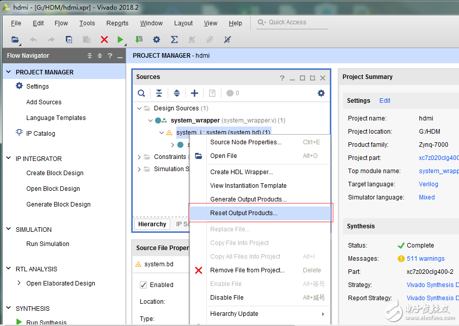Collapse the system_i node
The width and height of the screenshot is (459, 326).
pos(161,133)
